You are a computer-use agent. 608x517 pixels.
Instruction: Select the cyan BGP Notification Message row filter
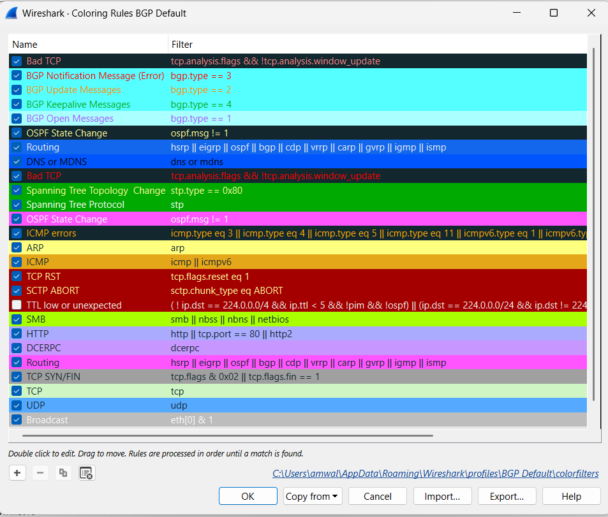(201, 76)
